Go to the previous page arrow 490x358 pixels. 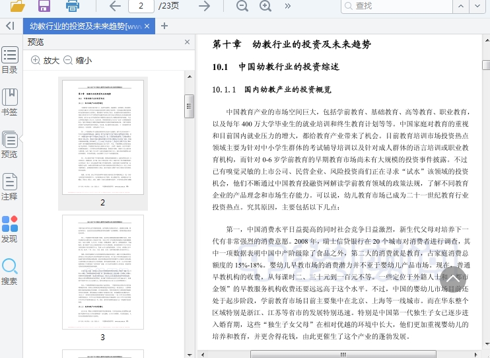pos(115,6)
